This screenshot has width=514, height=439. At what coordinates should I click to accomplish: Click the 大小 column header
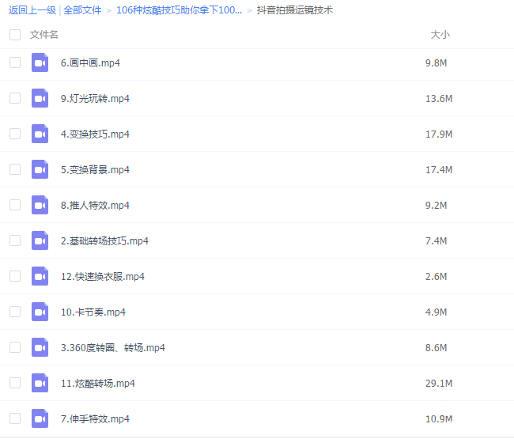[440, 35]
